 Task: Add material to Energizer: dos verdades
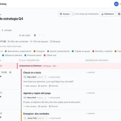coord(90,113)
